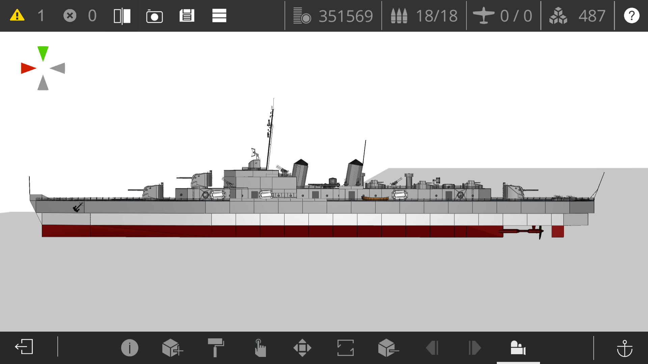This screenshot has height=364, width=648.
Task: Step forward with the redo arrow
Action: point(475,348)
